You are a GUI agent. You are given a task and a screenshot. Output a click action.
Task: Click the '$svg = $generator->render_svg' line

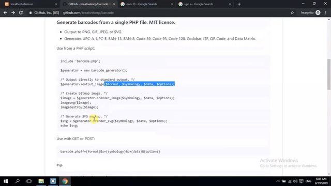point(114,121)
